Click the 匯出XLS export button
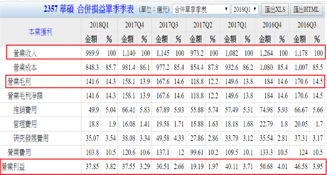Image resolution: width=327 pixels, height=175 pixels. pyautogui.click(x=275, y=10)
